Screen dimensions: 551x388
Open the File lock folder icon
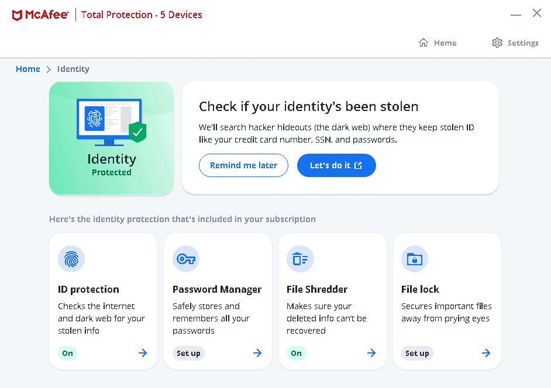(x=414, y=259)
